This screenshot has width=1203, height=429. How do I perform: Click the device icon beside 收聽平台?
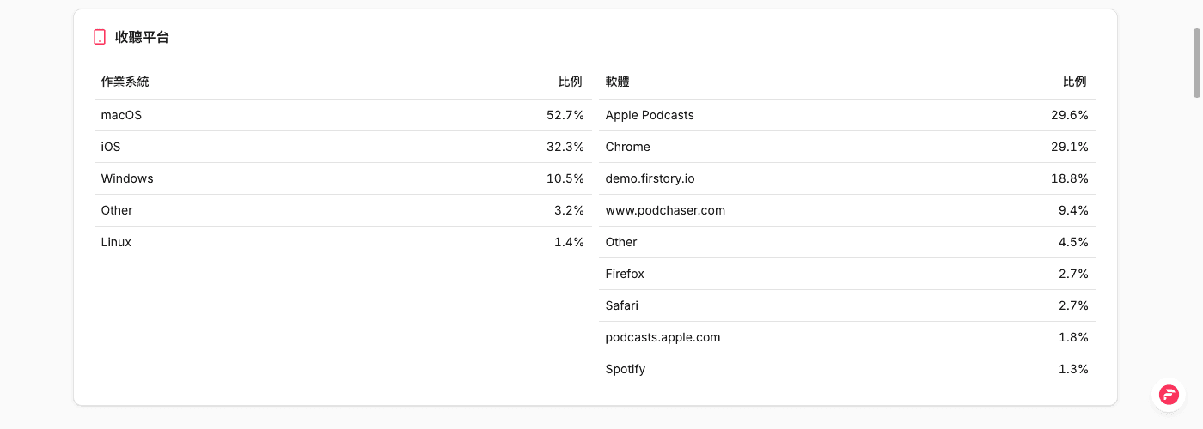(x=100, y=37)
